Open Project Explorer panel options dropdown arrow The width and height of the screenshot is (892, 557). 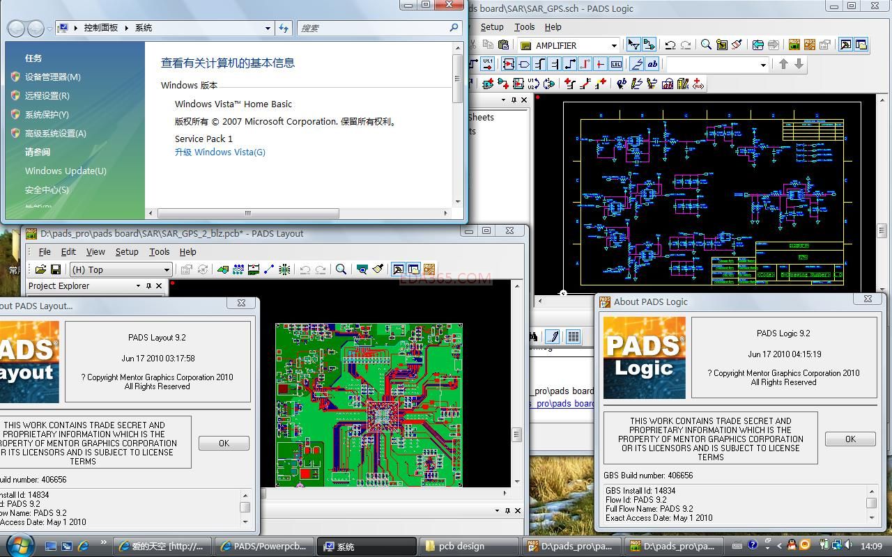(138, 285)
